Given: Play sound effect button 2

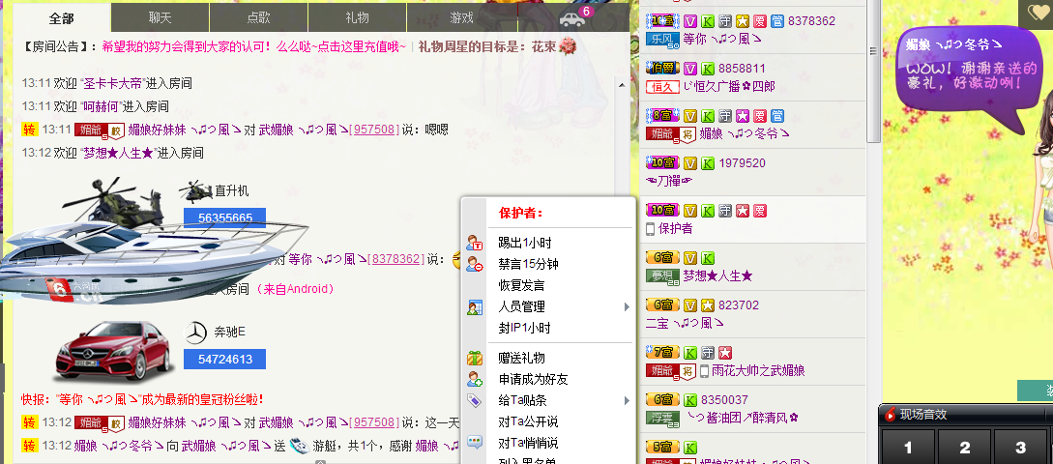Looking at the screenshot, I should 964,448.
